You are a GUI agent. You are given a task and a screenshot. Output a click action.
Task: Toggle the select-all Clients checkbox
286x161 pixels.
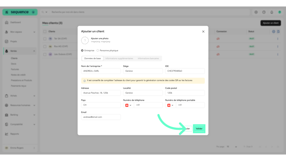[x=45, y=32]
